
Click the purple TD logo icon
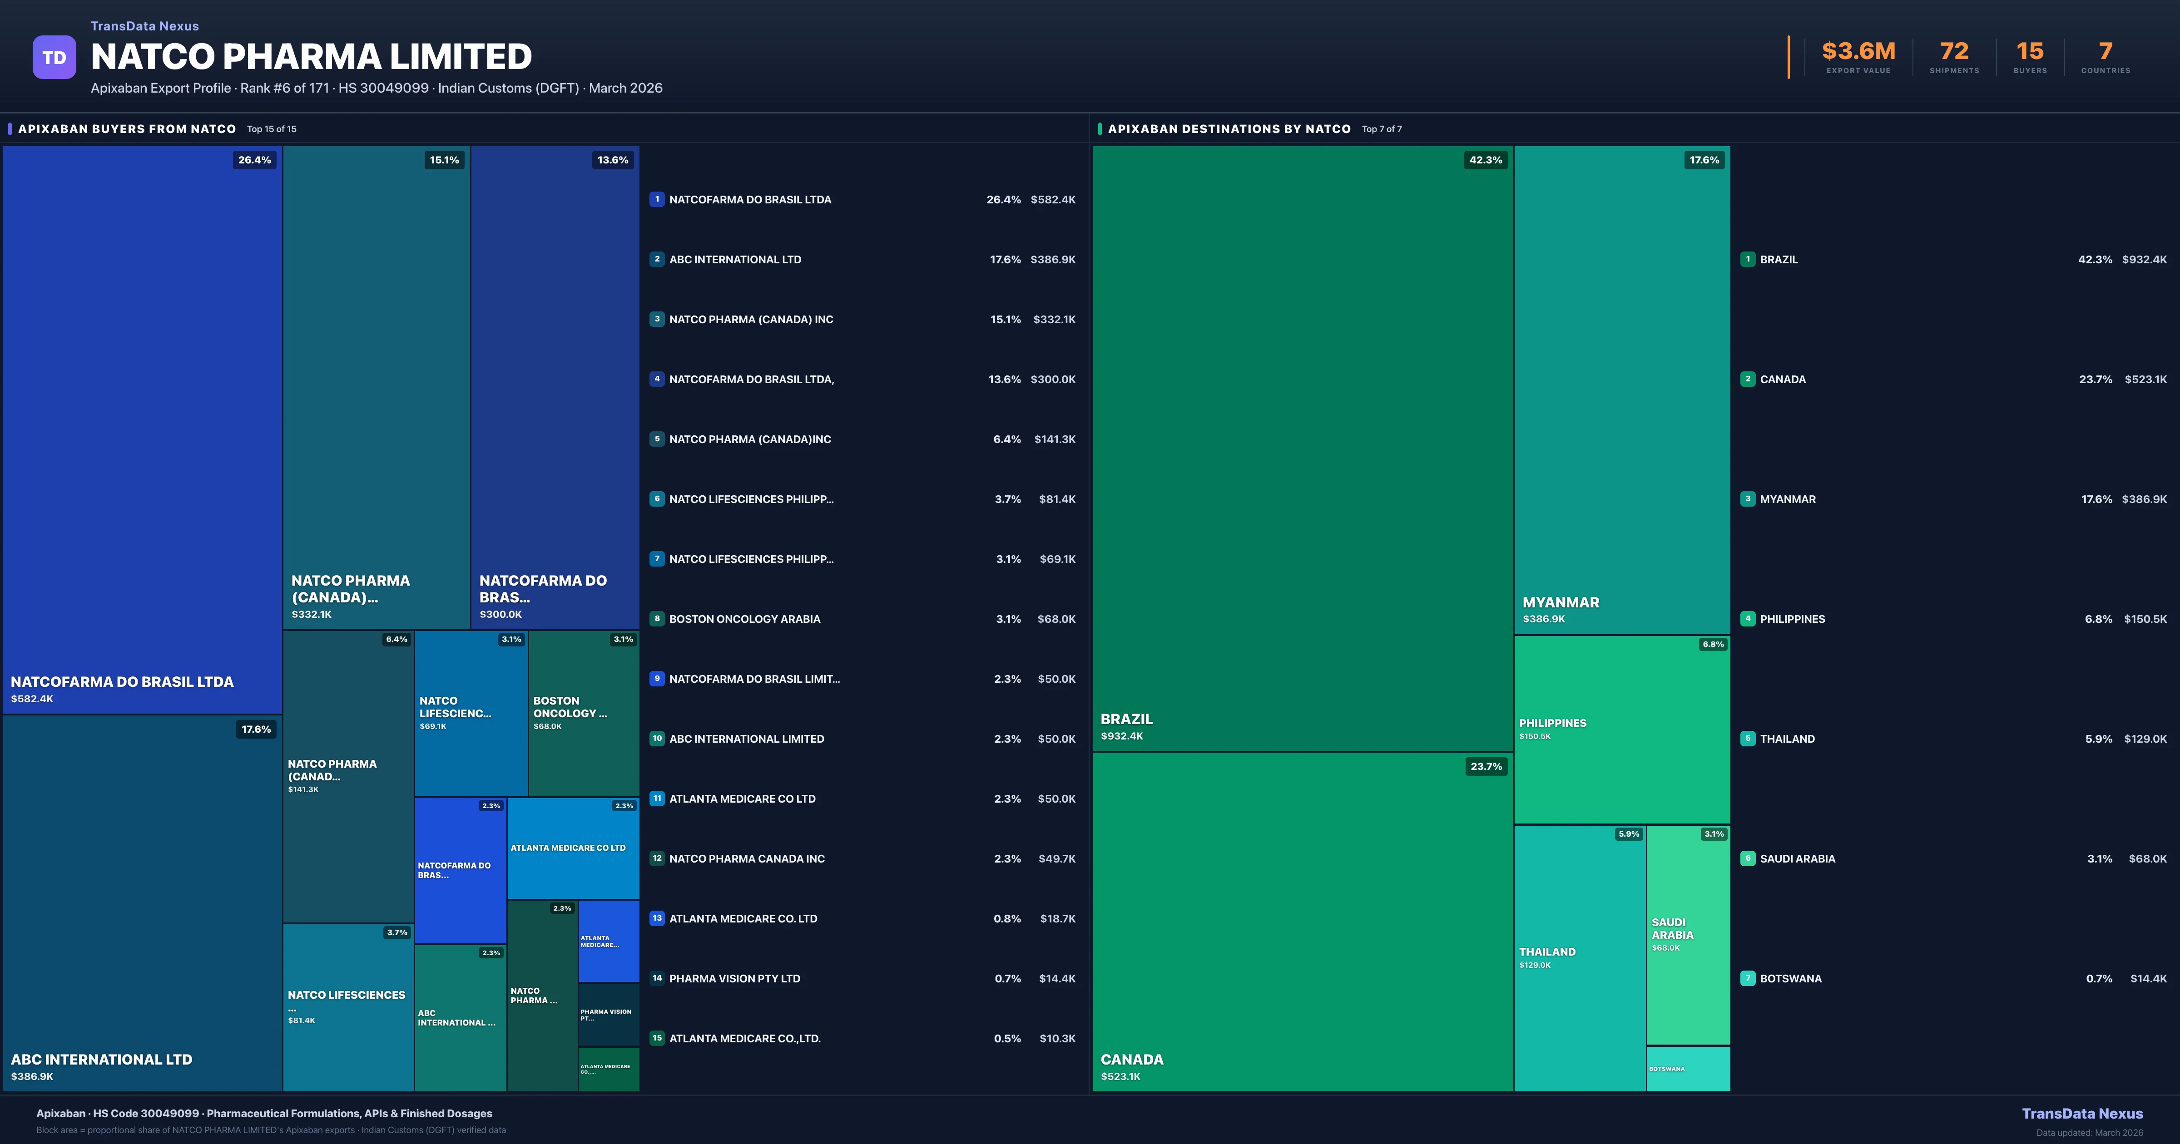pos(54,58)
